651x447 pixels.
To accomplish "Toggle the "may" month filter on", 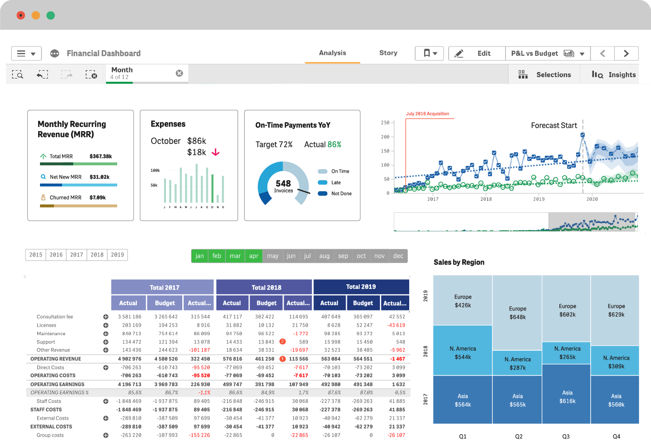I will [x=272, y=256].
